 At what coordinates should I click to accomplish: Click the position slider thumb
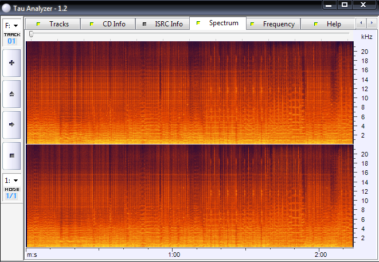[x=31, y=34]
